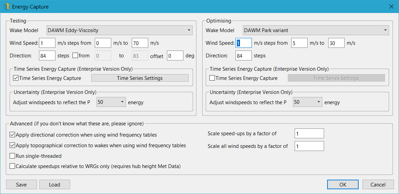399x194 pixels.
Task: Click the Save button
Action: [x=21, y=185]
